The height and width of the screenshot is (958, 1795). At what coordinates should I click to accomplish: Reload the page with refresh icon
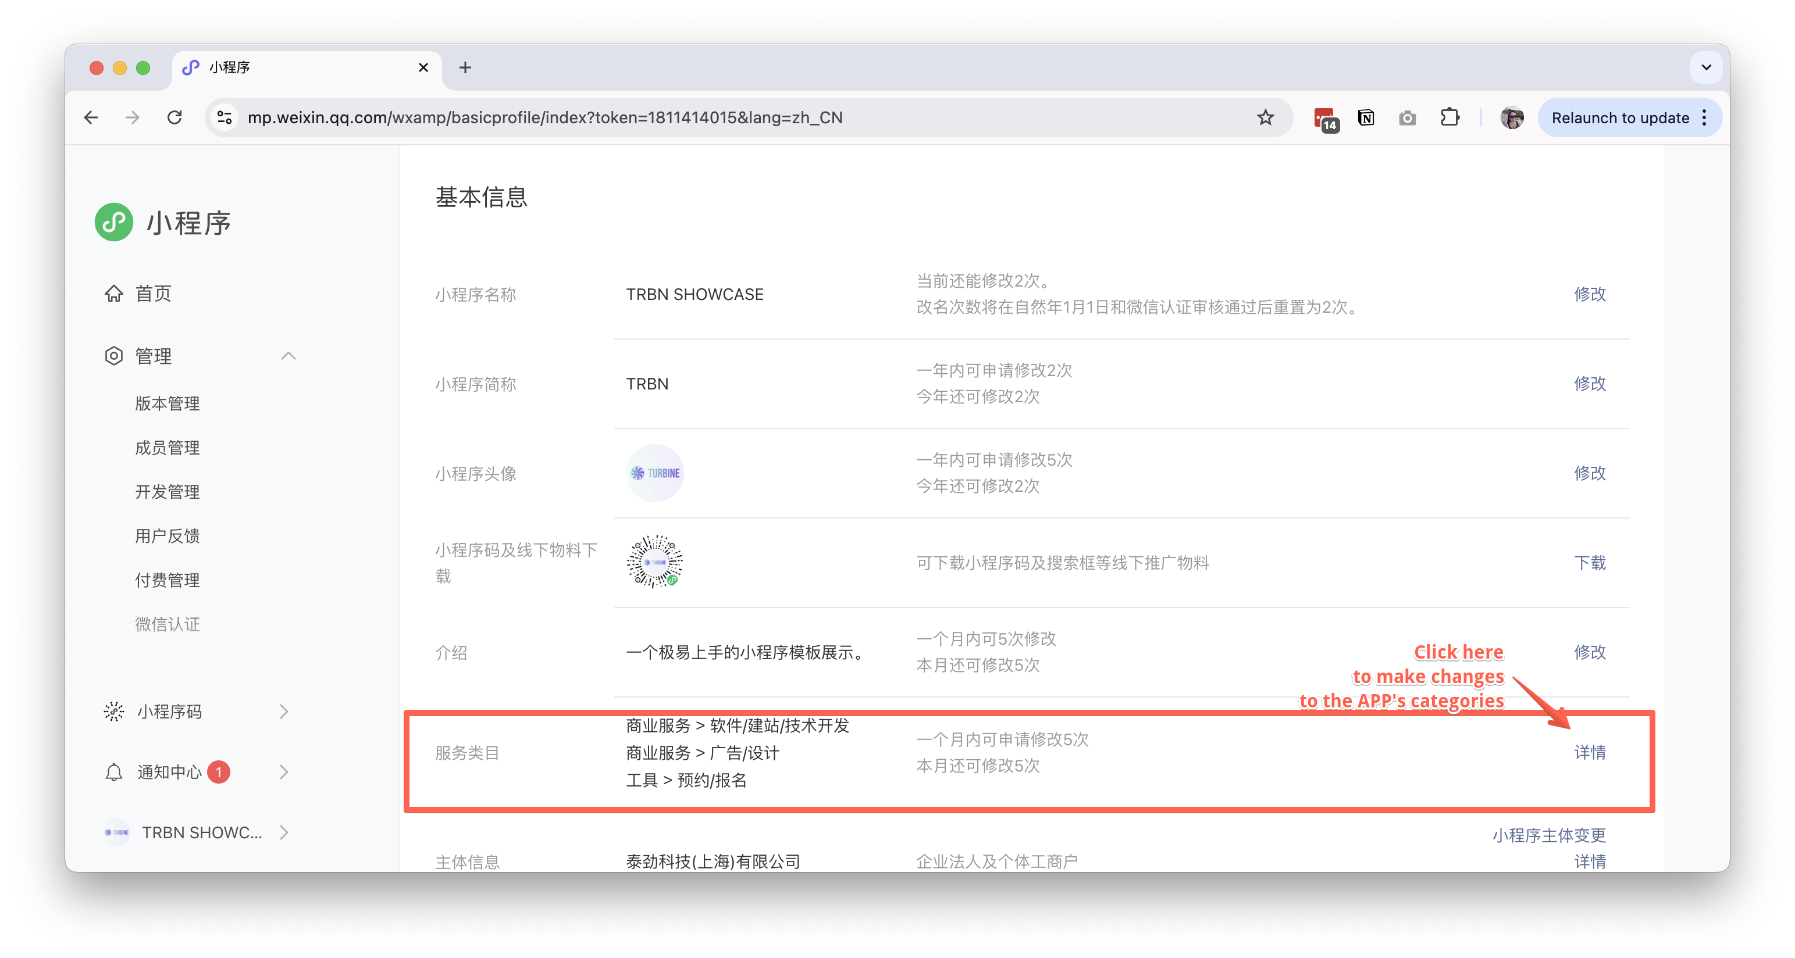(174, 117)
